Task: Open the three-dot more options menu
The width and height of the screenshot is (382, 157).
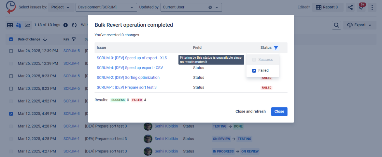Action: [372, 7]
